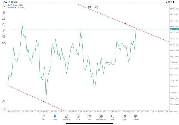Tap the red-blue flag icon atop the chart
This screenshot has width=179, height=125.
point(89,7)
